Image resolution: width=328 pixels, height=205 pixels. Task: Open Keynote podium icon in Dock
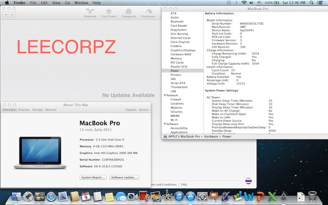(214, 197)
